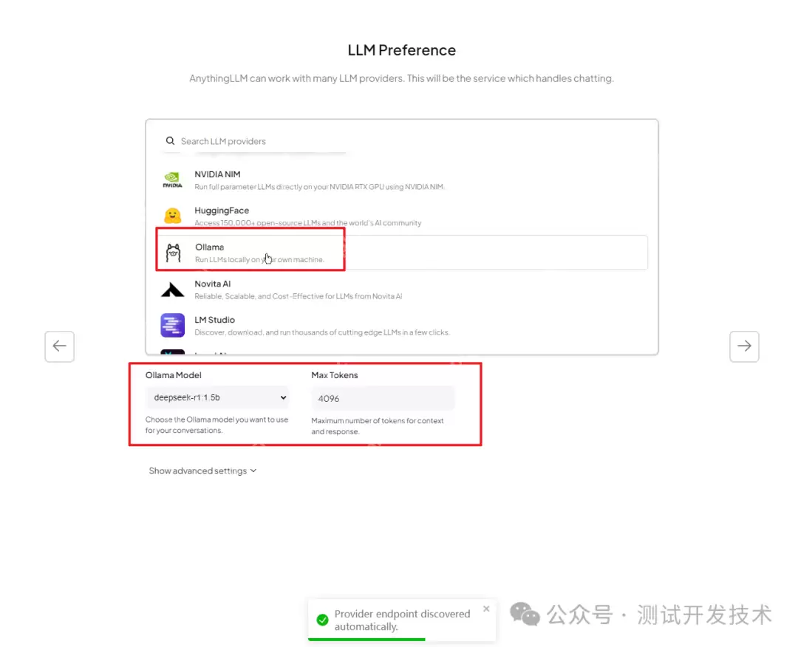
Task: Click the Search LLM providers field
Action: [244, 140]
